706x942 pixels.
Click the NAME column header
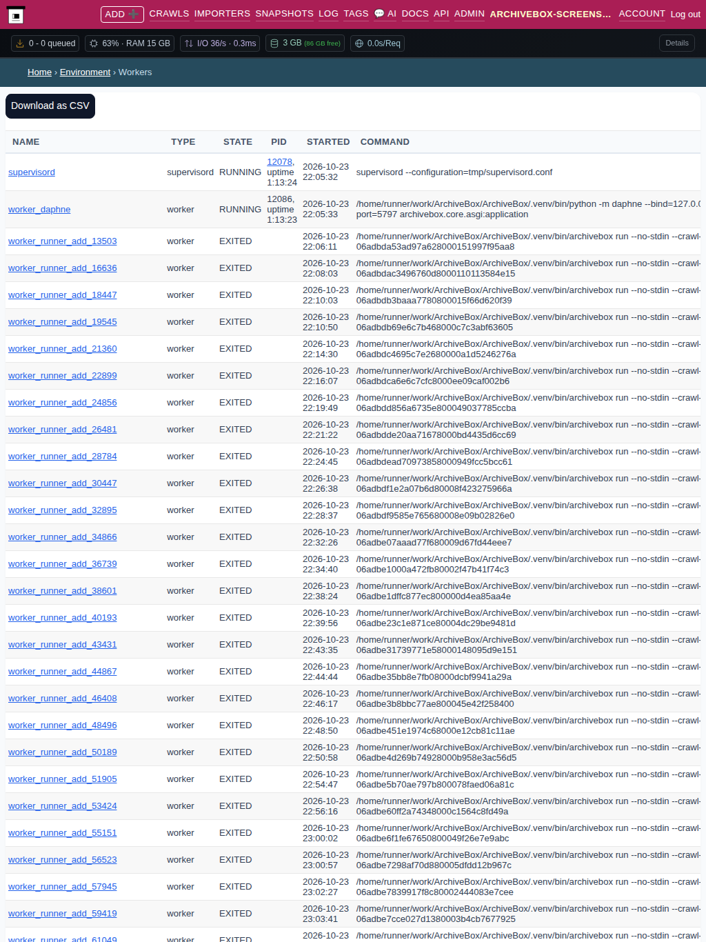click(x=26, y=142)
